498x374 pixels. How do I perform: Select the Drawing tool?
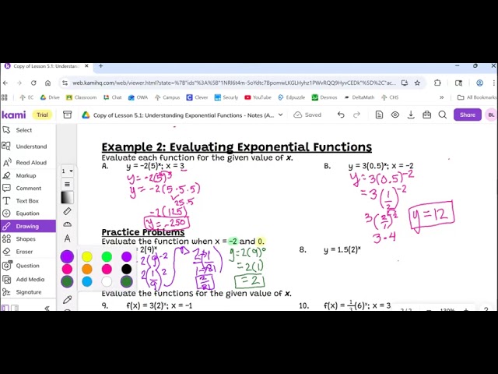click(x=28, y=226)
